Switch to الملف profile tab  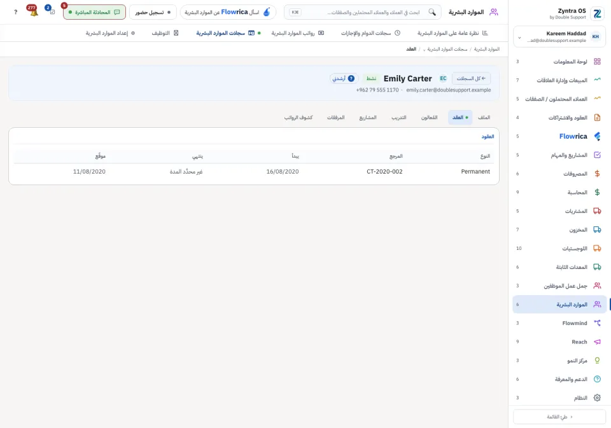point(484,117)
